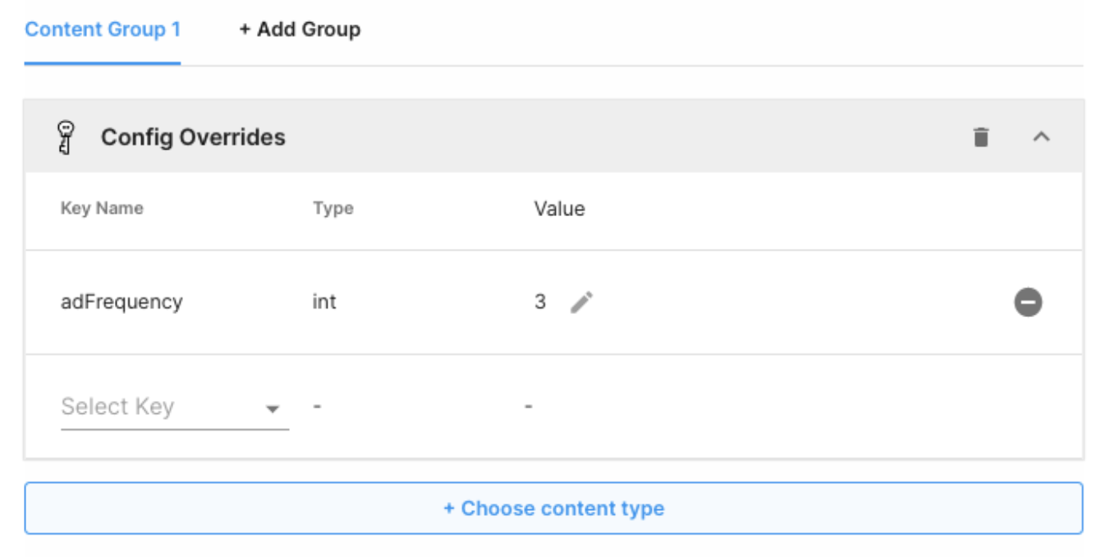Screen dimensions: 1110x557
Task: Open the Select Key dropdown arrow
Action: point(273,408)
